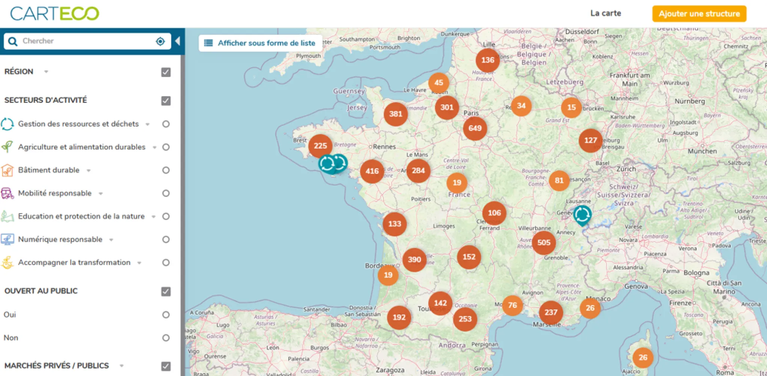Click the Mobilité responsable vehicle icon
This screenshot has width=767, height=376.
coord(7,193)
